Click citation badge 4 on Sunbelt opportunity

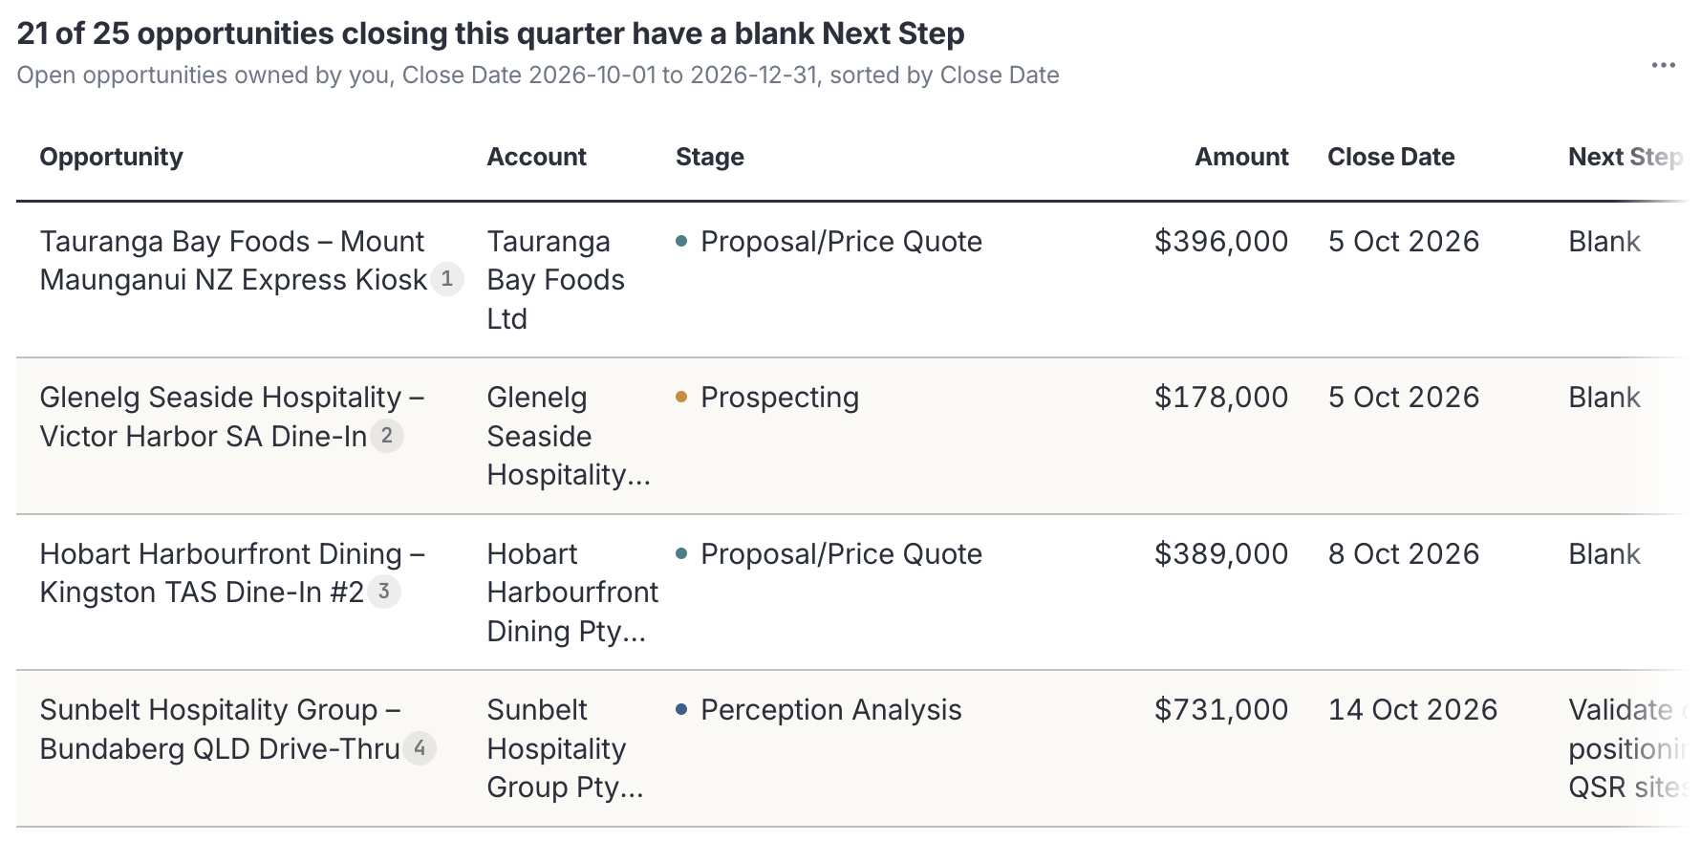coord(419,748)
